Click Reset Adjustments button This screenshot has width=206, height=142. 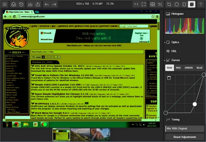(185, 137)
